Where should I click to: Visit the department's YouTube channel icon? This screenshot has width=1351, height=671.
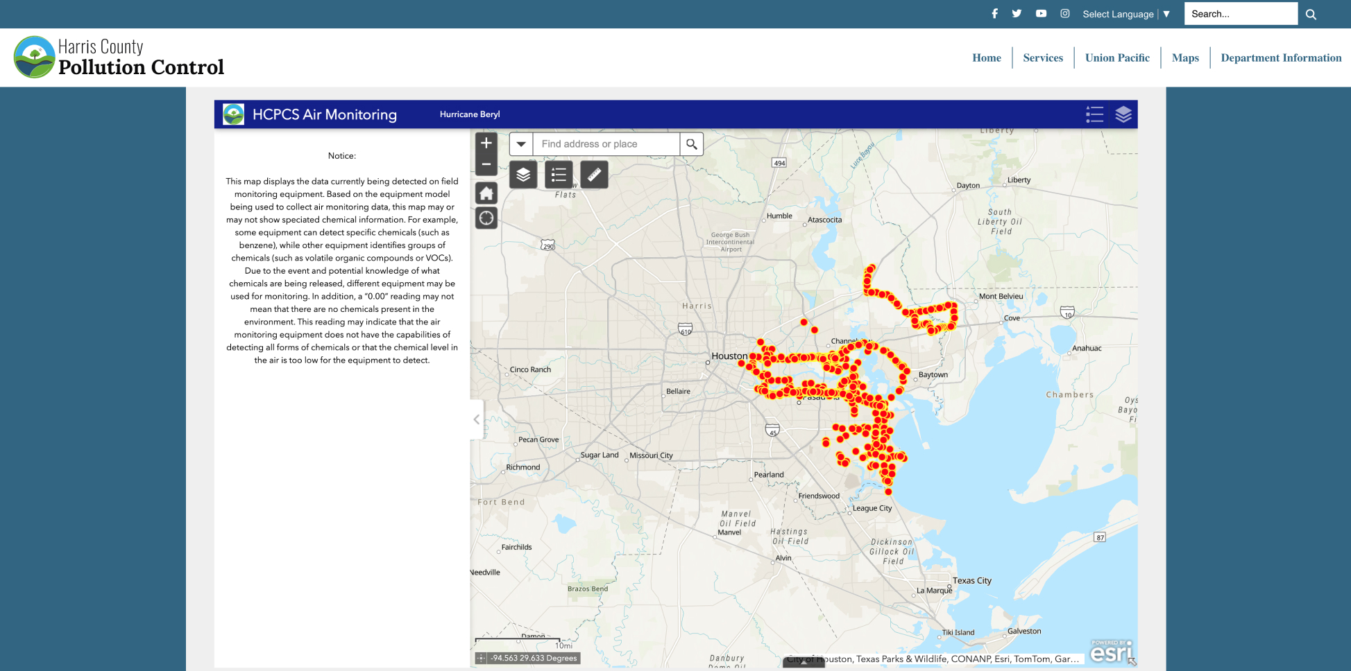point(1041,13)
